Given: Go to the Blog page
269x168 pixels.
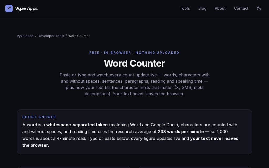Looking at the screenshot, I should (202, 8).
